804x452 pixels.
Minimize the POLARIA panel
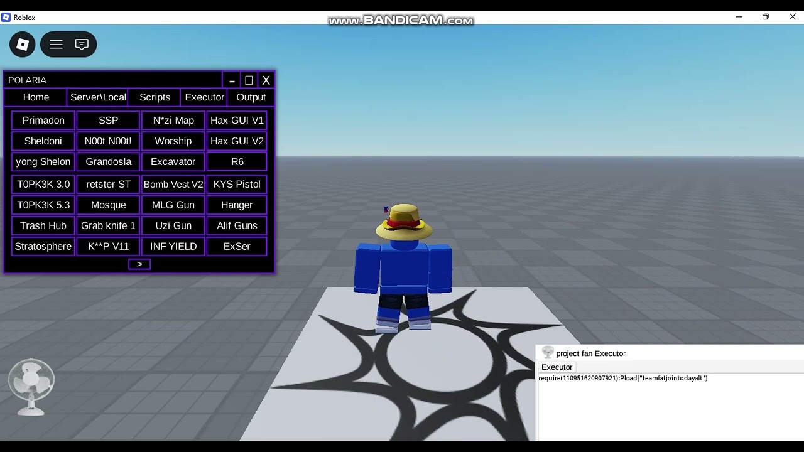232,80
